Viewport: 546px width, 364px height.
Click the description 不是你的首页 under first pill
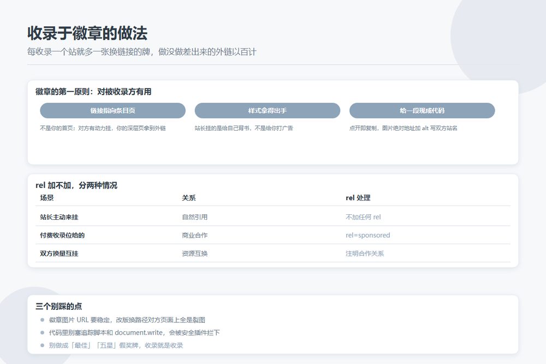point(103,128)
